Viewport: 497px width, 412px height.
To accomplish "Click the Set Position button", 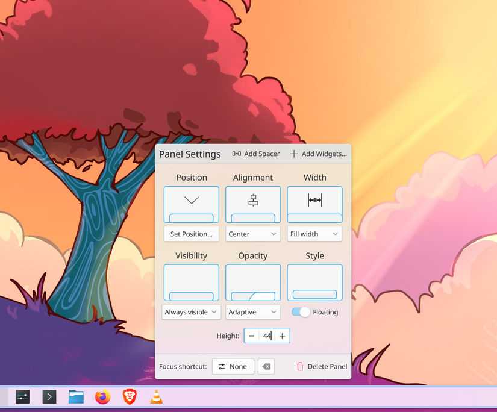I will (x=191, y=234).
